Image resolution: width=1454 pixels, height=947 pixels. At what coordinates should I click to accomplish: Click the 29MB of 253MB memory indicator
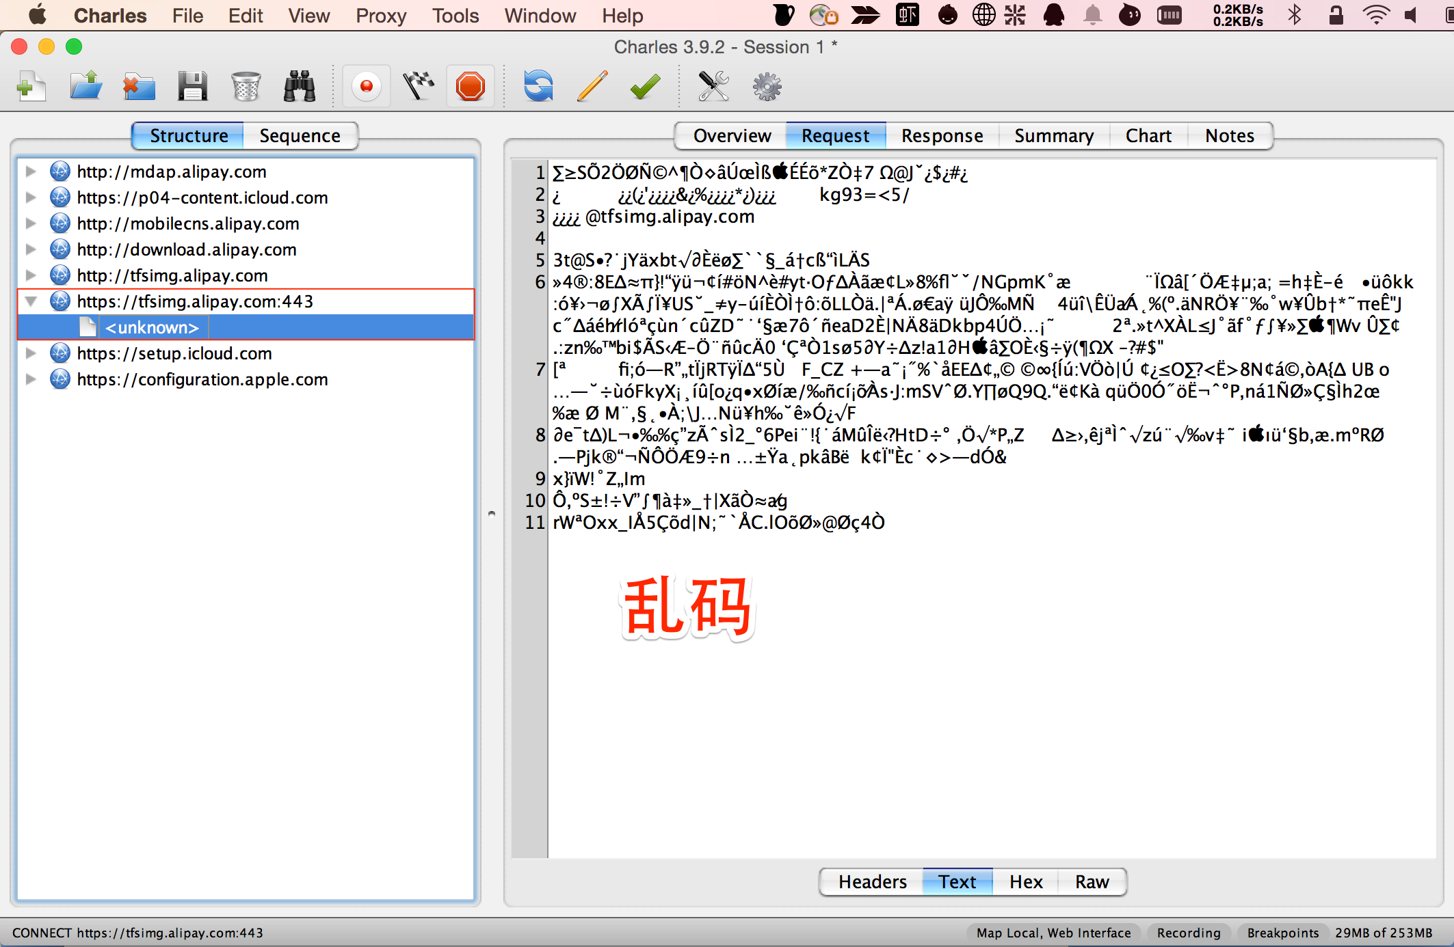click(x=1384, y=933)
